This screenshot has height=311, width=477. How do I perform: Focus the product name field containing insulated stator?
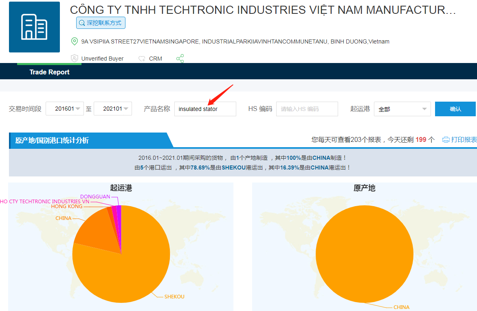point(205,109)
